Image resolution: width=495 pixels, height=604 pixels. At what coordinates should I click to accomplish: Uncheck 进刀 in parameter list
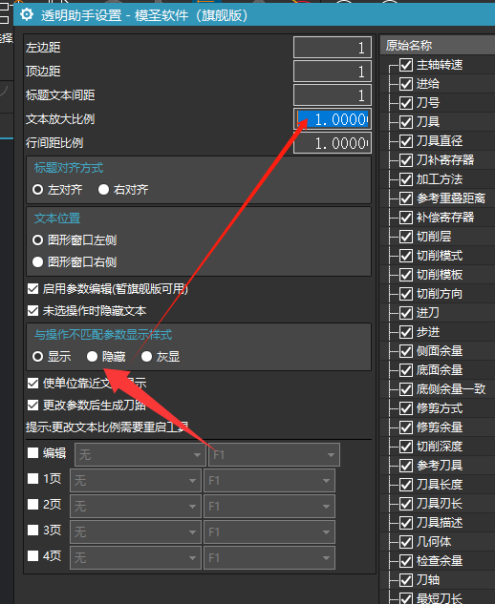tap(406, 313)
